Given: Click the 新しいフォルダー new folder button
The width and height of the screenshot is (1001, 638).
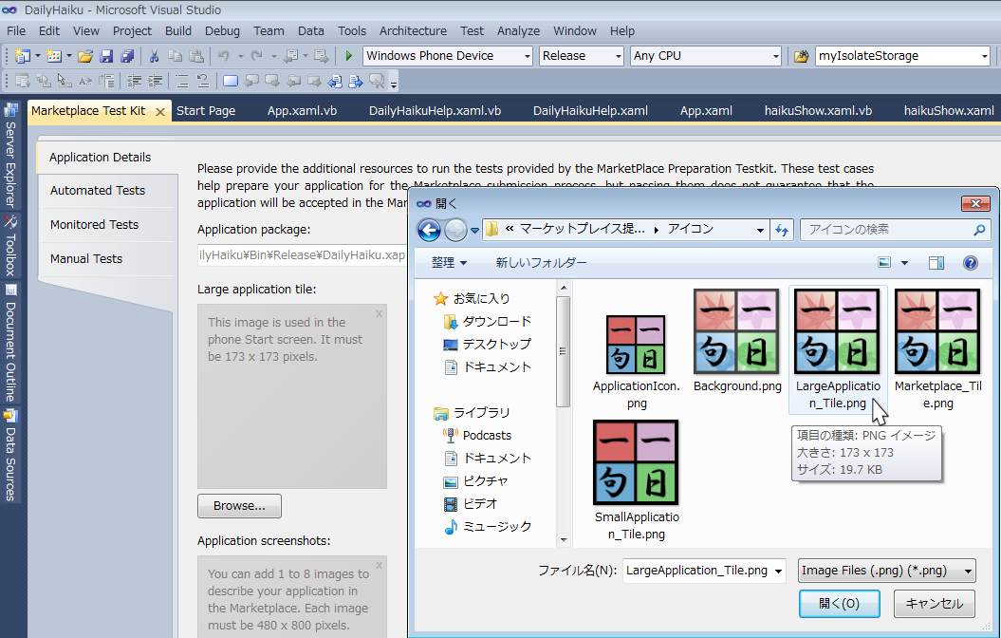Looking at the screenshot, I should (x=541, y=262).
